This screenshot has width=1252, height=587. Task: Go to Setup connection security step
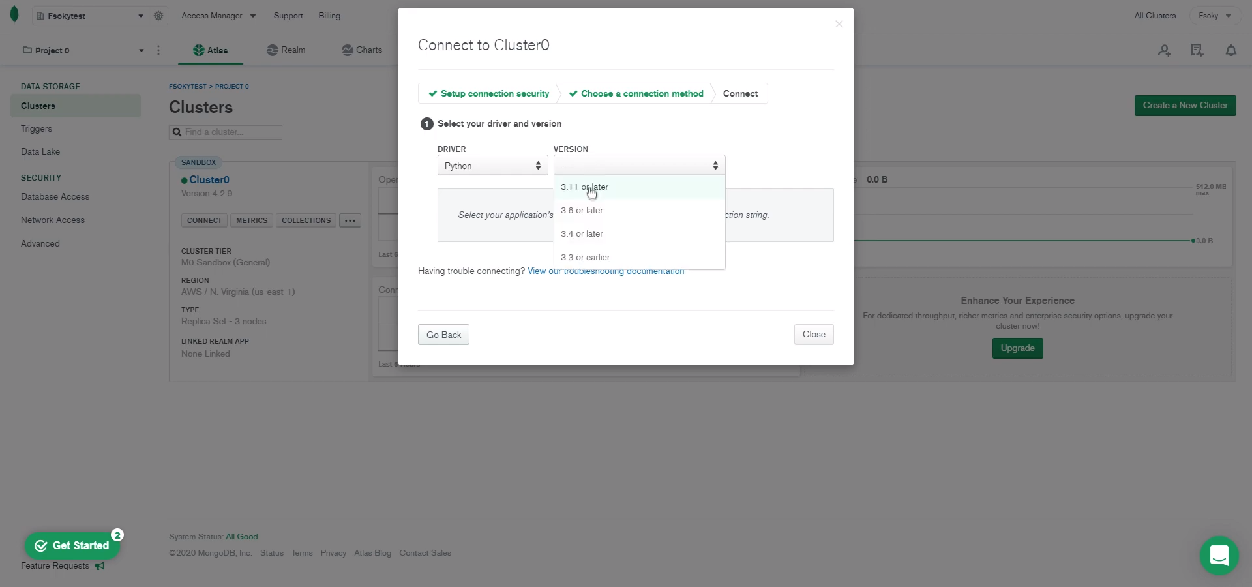click(489, 94)
